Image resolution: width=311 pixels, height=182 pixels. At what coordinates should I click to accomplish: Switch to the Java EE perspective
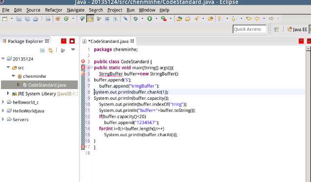point(297,30)
